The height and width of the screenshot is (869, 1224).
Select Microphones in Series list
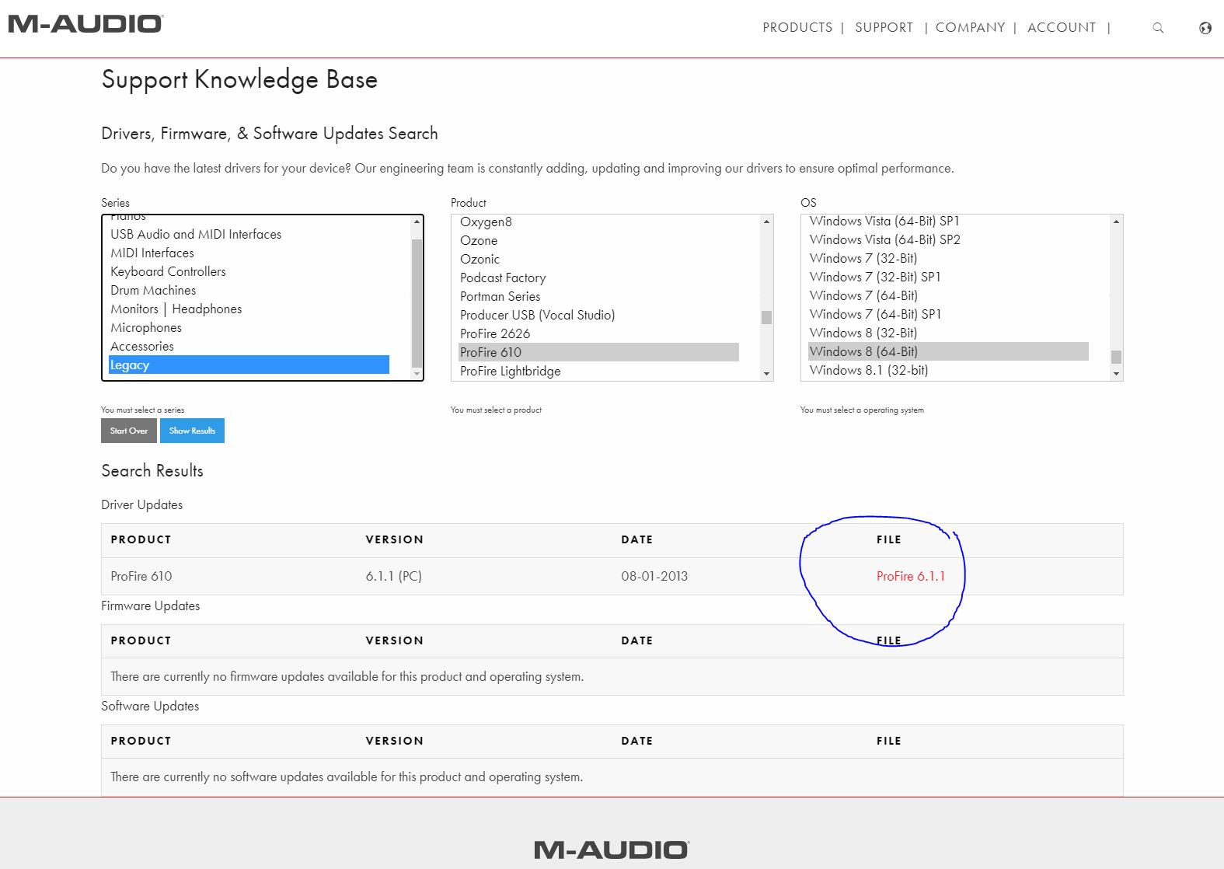coord(249,327)
